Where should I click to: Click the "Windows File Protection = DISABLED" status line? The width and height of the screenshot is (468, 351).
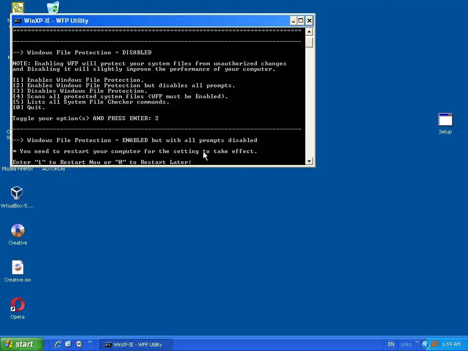(x=82, y=53)
